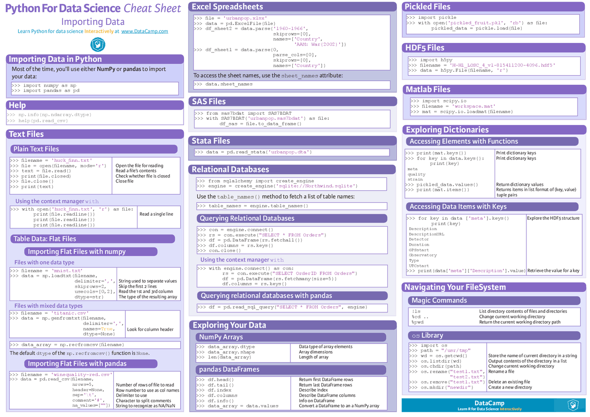Viewport: 590px width, 417px height.
Task: Select the 'Files with mixed data types' label
Action: [x=48, y=306]
